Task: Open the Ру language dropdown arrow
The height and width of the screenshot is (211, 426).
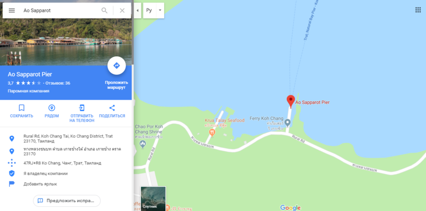Action: pyautogui.click(x=160, y=10)
